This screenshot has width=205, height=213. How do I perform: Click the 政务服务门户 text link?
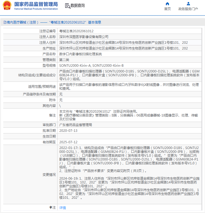[188, 9]
